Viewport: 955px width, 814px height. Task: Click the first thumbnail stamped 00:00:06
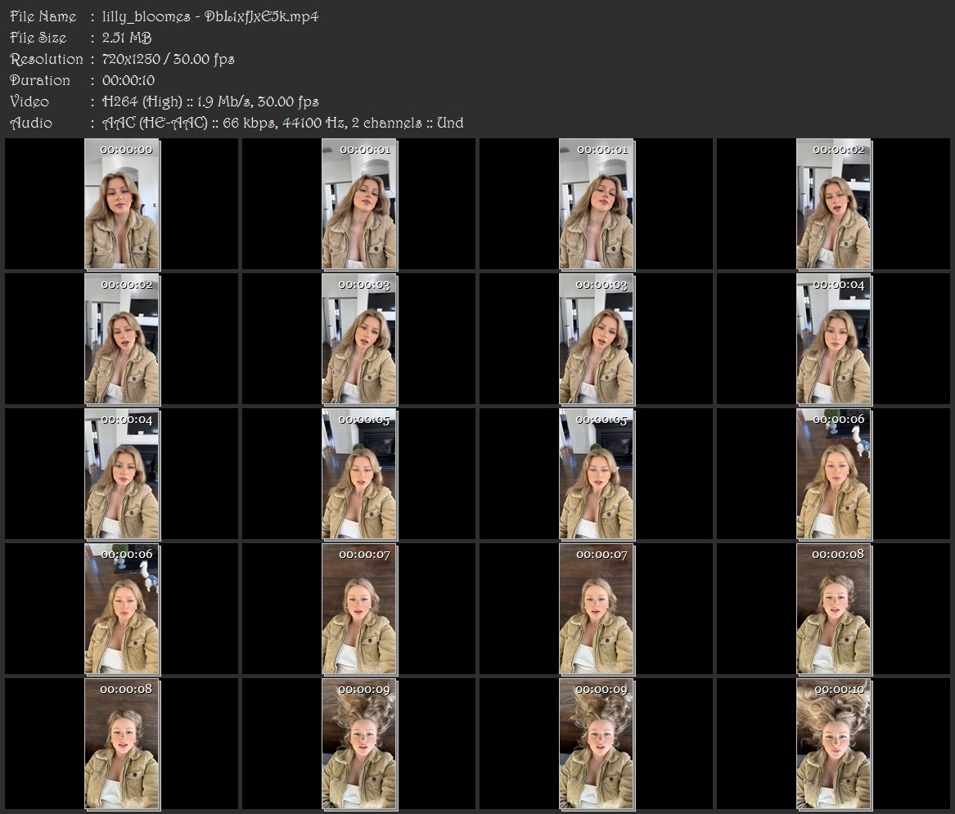[x=834, y=474]
